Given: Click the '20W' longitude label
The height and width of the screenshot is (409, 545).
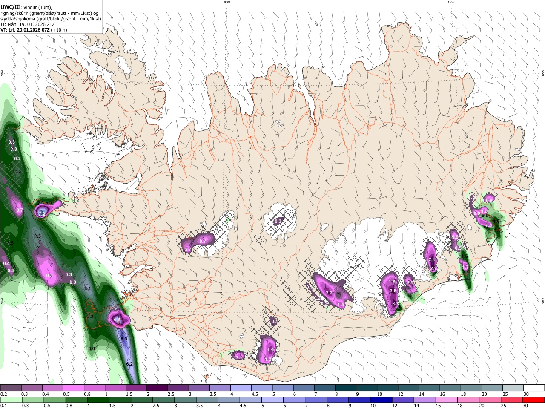Looking at the screenshot, I should [x=227, y=2].
